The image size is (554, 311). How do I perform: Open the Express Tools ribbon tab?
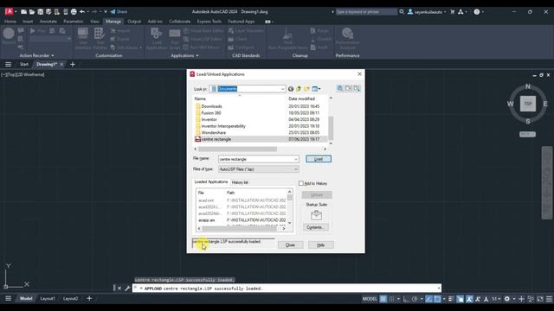coord(209,21)
